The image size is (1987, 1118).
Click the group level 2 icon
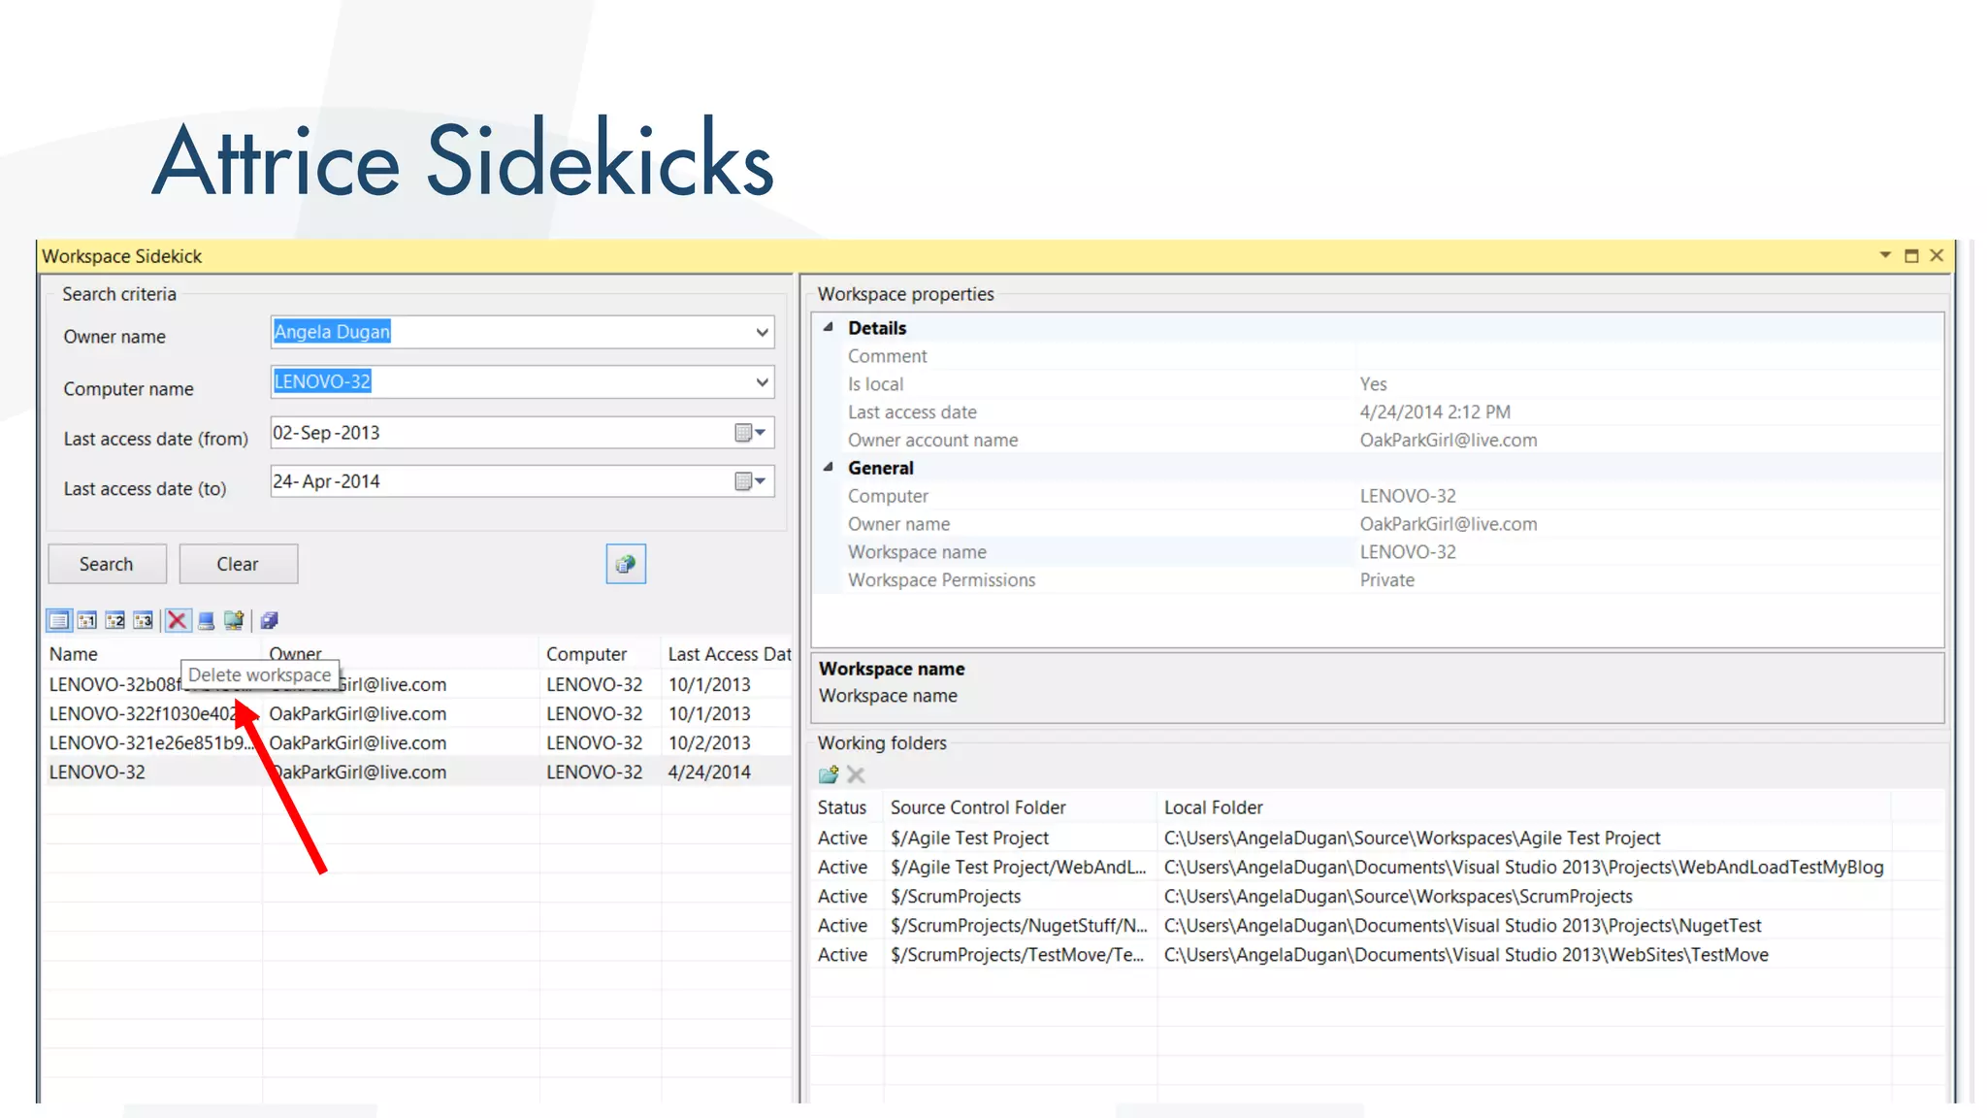coord(115,620)
